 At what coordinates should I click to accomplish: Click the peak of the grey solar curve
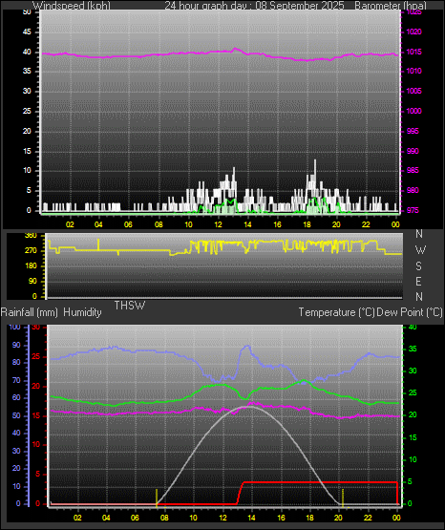click(250, 407)
